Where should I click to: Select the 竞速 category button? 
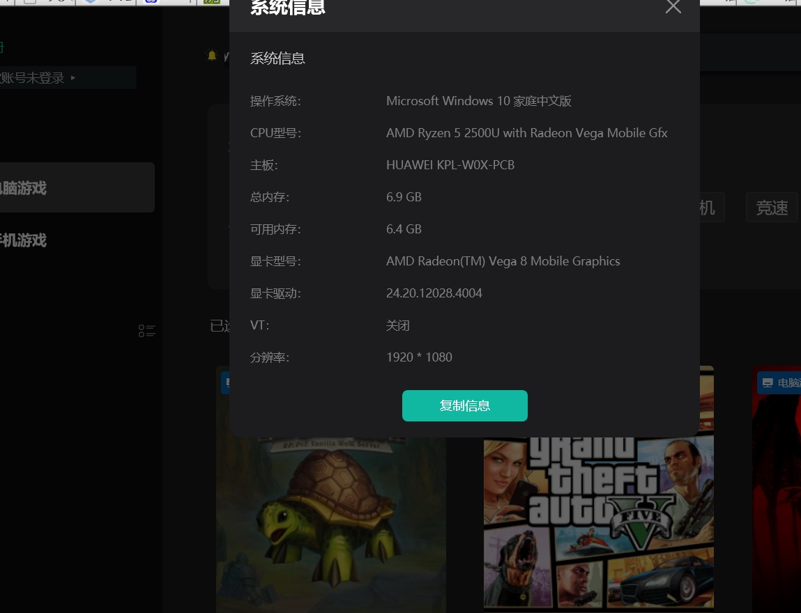click(771, 208)
